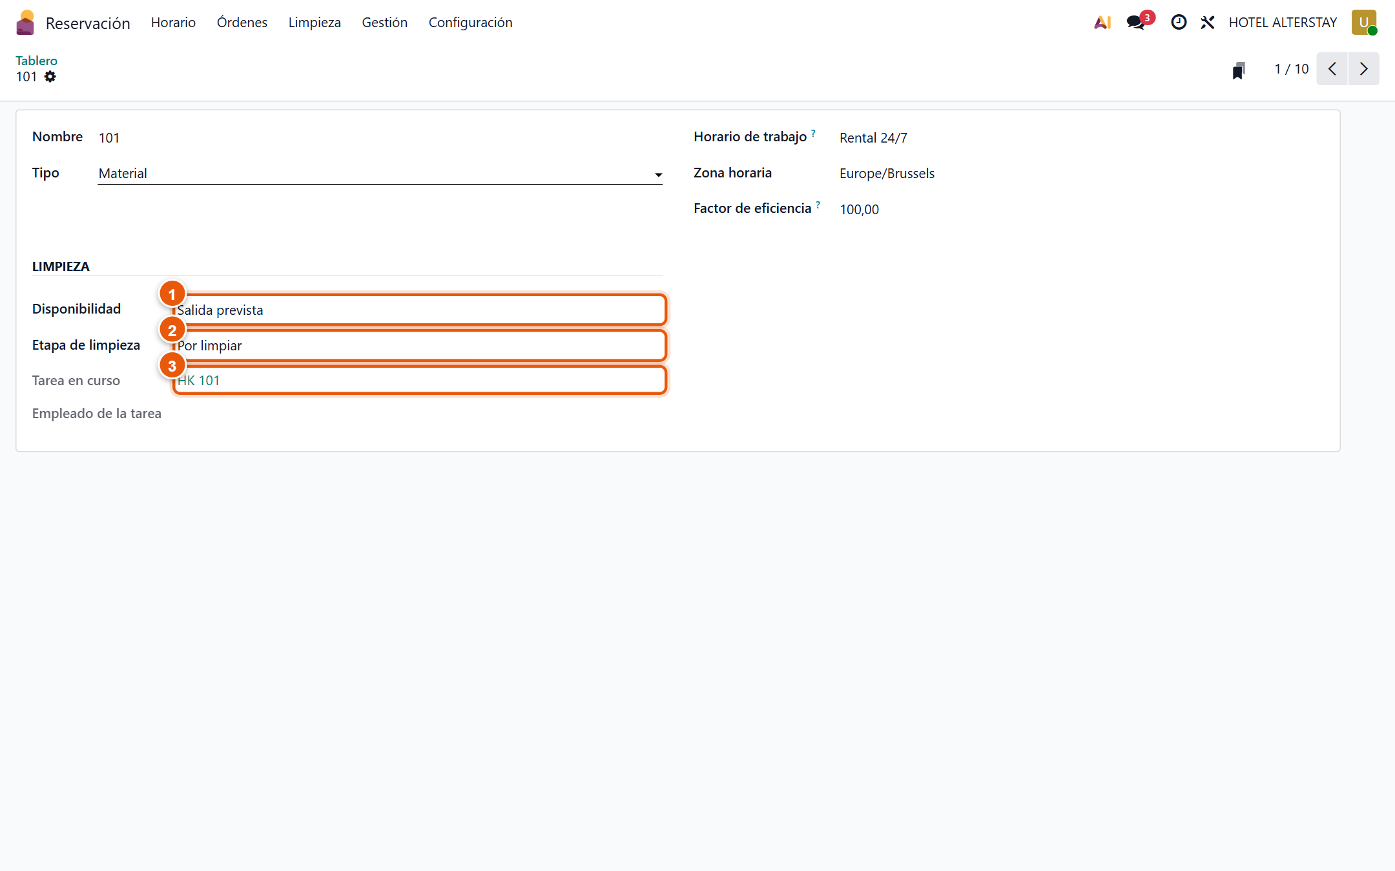Open the Limpieza menu
This screenshot has width=1395, height=871.
(x=315, y=23)
